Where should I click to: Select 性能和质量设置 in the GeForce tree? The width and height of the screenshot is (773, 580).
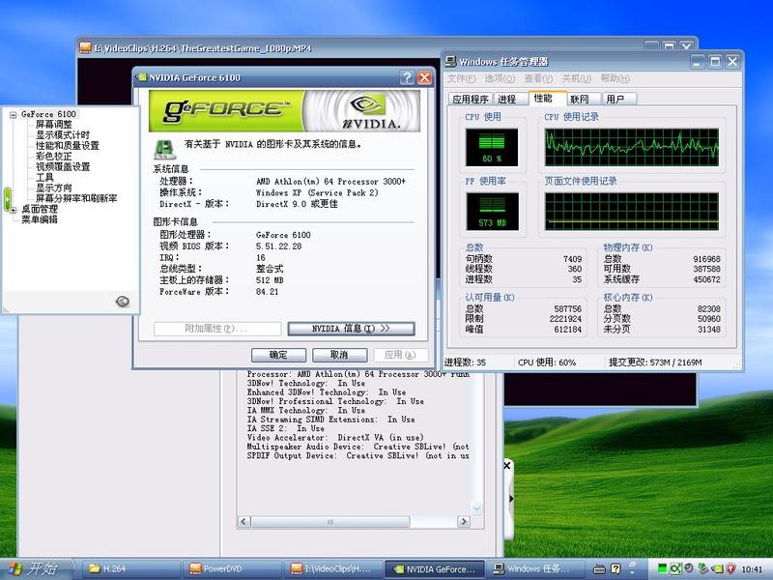pyautogui.click(x=67, y=146)
